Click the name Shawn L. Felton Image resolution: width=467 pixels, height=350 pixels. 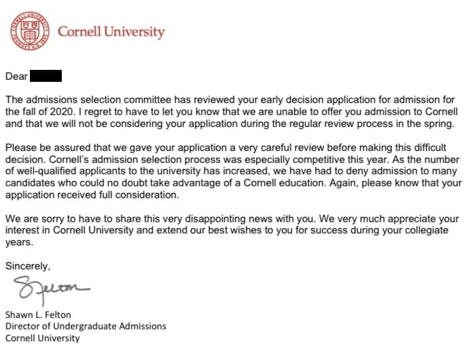38,315
